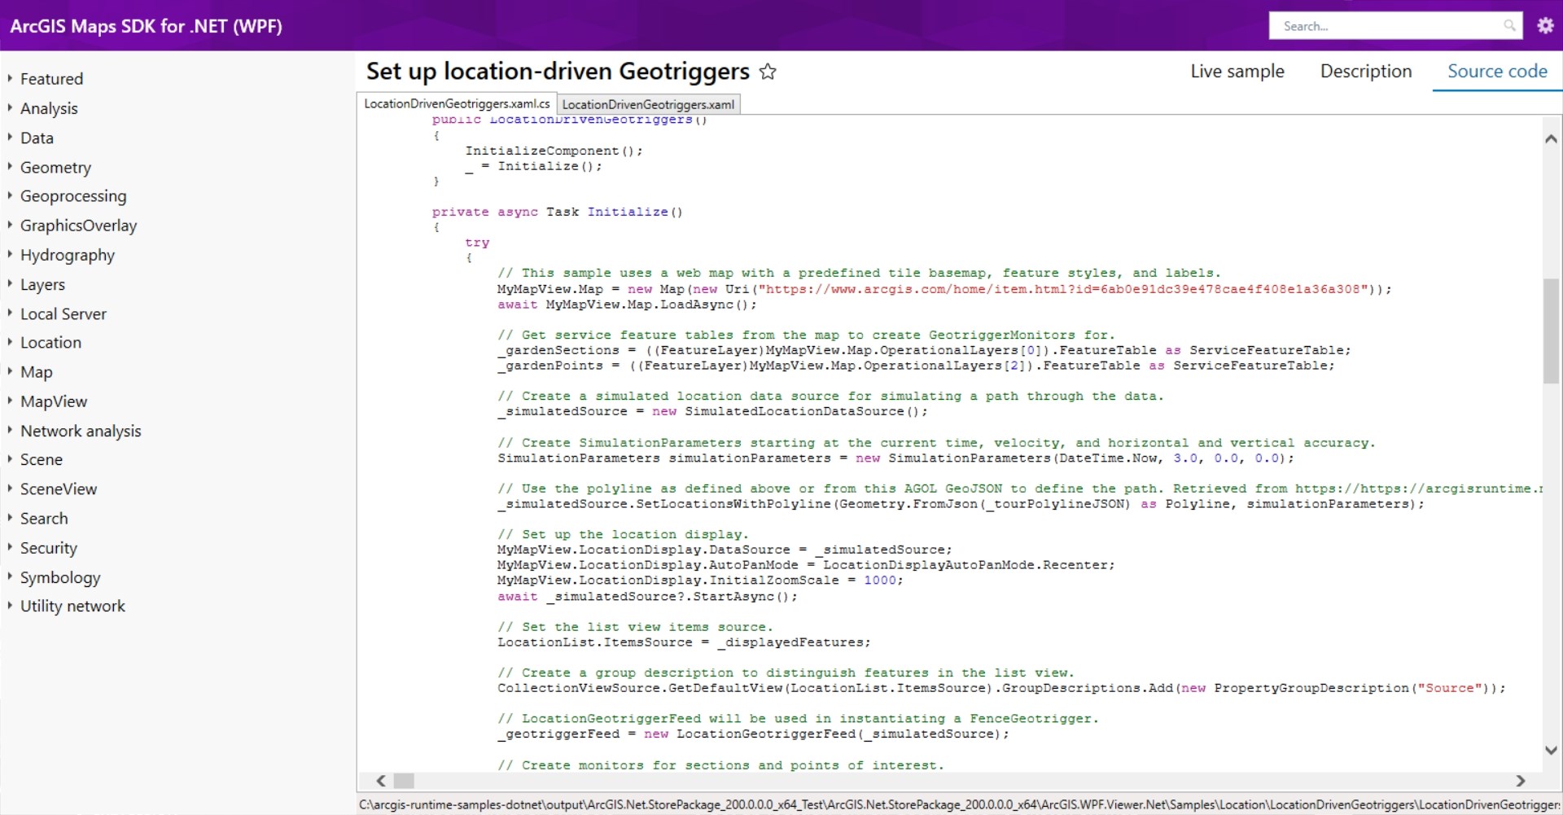Select the Security category
Screen dimensions: 1563x815
tap(49, 548)
